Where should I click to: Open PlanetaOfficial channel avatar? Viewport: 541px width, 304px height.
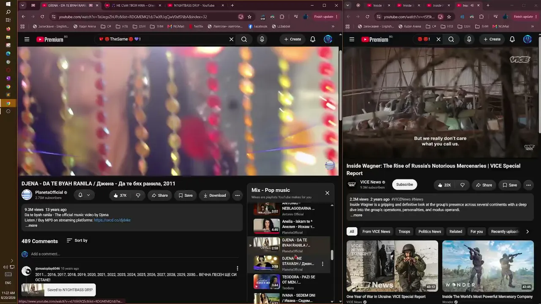point(27,195)
